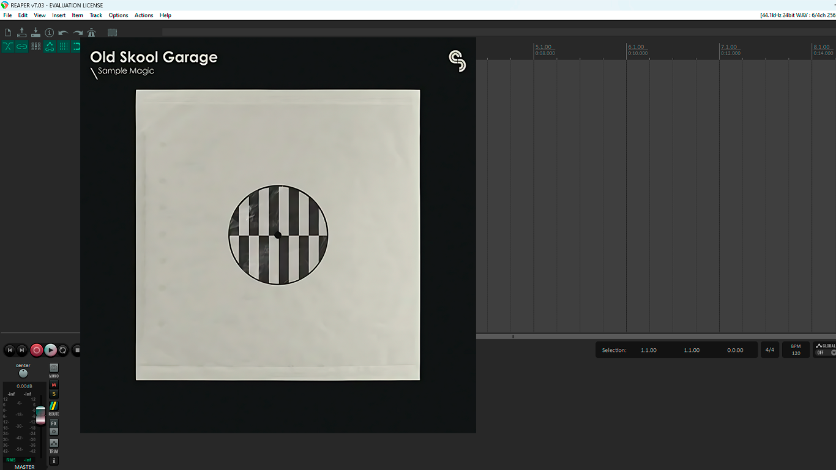836x470 pixels.
Task: Click ruler marker 8.1.00
Action: pyautogui.click(x=821, y=47)
